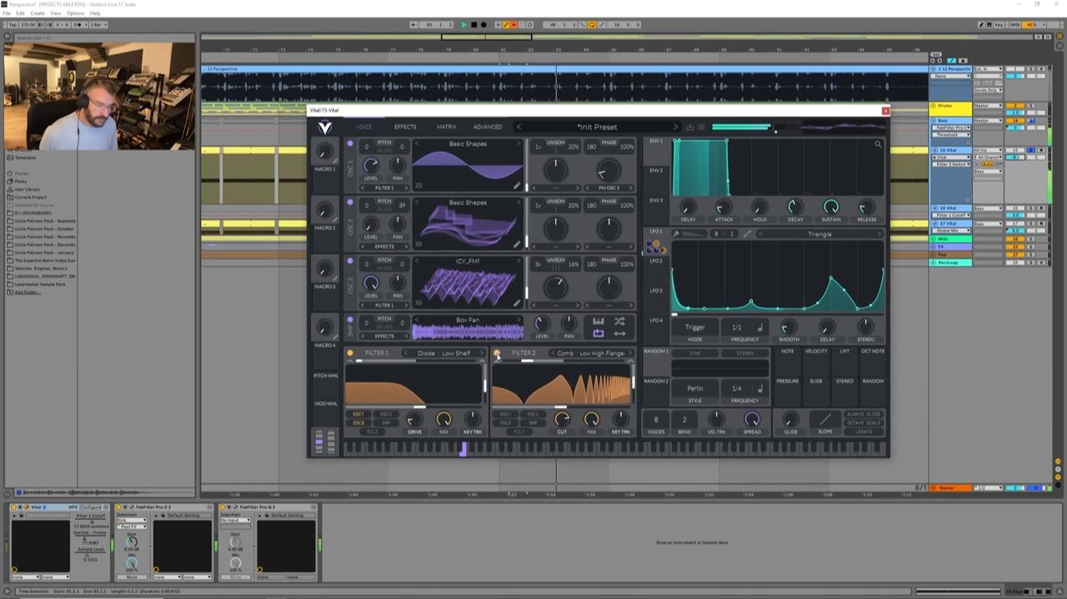This screenshot has height=599, width=1067.
Task: Adjust the envelope SUSTAIN knob
Action: 831,207
